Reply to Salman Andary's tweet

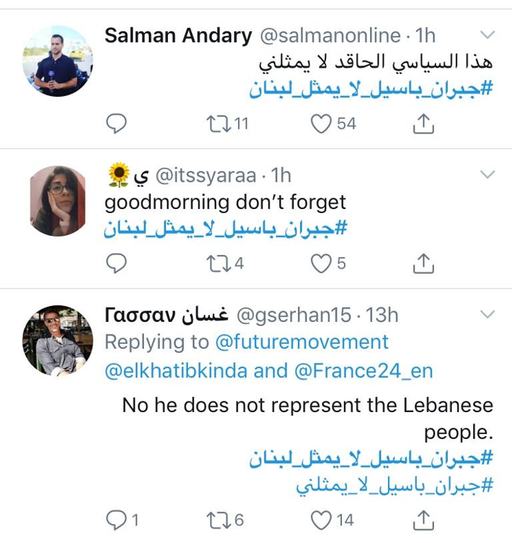(117, 122)
